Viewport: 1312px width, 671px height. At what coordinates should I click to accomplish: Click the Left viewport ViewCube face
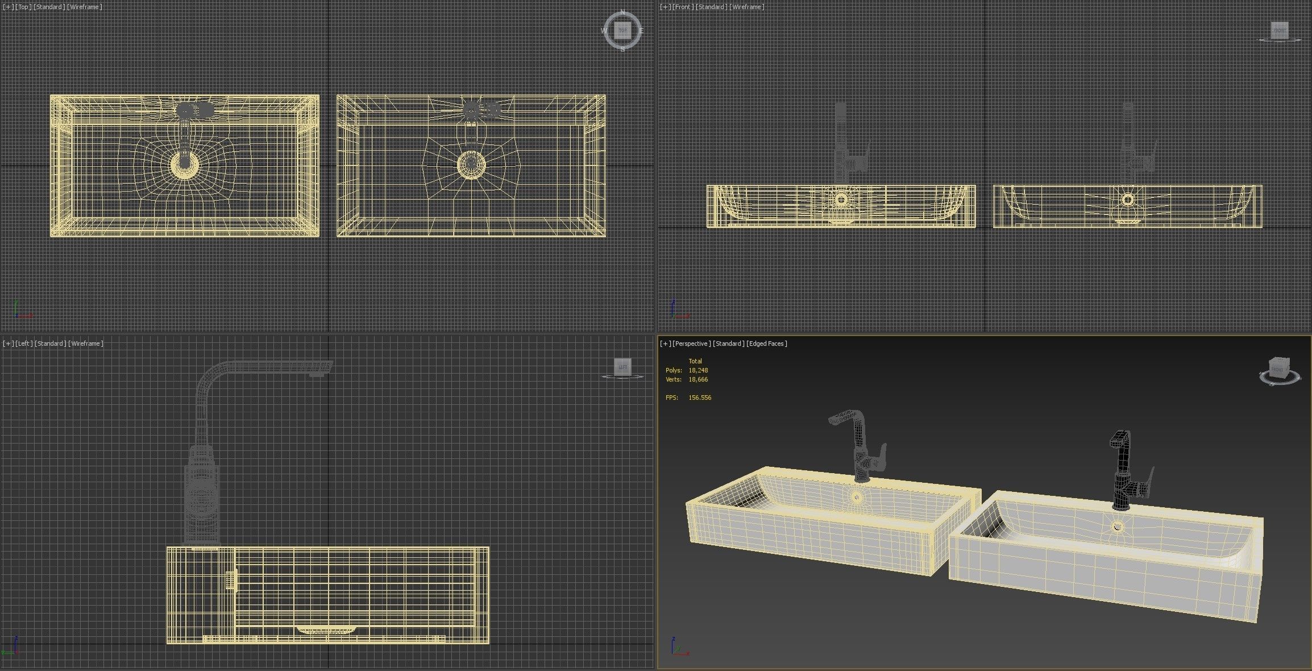point(622,367)
